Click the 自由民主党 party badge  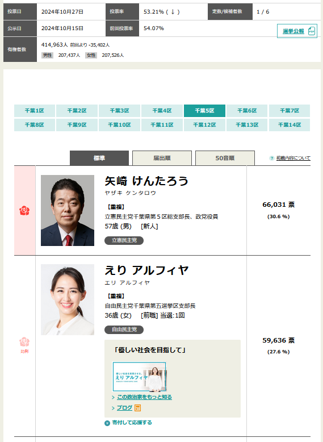click(x=124, y=330)
